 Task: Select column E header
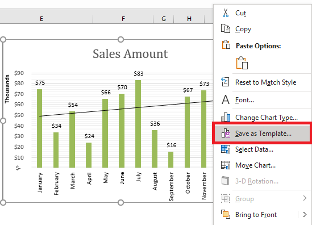(x=41, y=19)
